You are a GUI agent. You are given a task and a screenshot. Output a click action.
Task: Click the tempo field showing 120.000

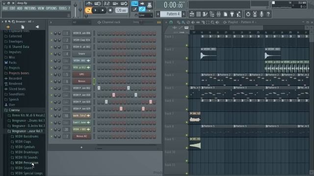pyautogui.click(x=121, y=10)
